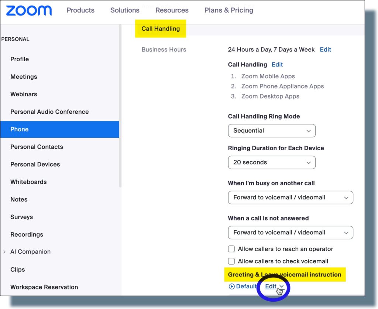The width and height of the screenshot is (378, 309).
Task: Navigate to Recordings in the sidebar
Action: 27,234
